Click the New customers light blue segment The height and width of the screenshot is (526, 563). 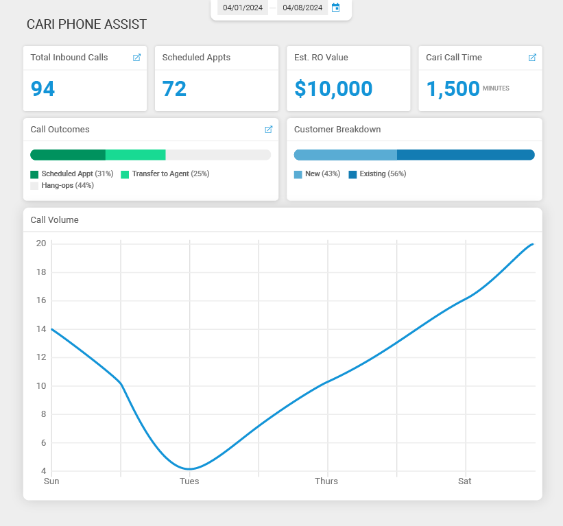coord(346,155)
